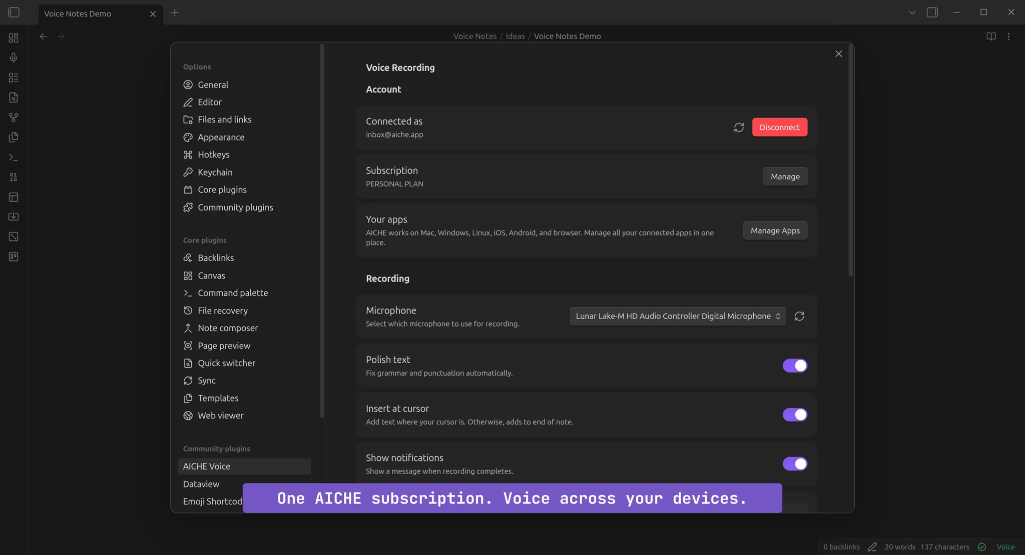
Task: Close the settings dialog
Action: [x=839, y=53]
